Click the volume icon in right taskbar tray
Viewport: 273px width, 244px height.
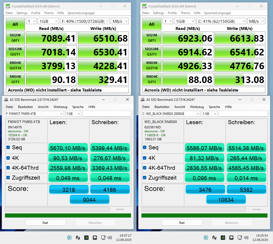246,238
